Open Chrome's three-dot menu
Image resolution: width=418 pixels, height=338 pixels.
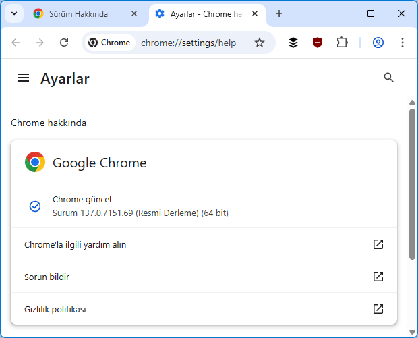point(402,43)
